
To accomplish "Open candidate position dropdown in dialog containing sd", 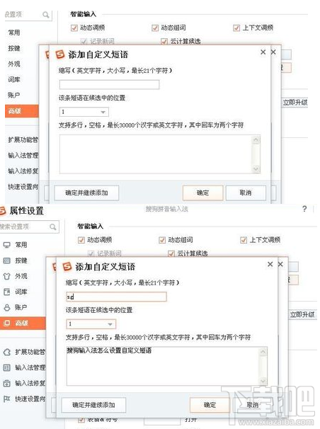I will [x=91, y=324].
